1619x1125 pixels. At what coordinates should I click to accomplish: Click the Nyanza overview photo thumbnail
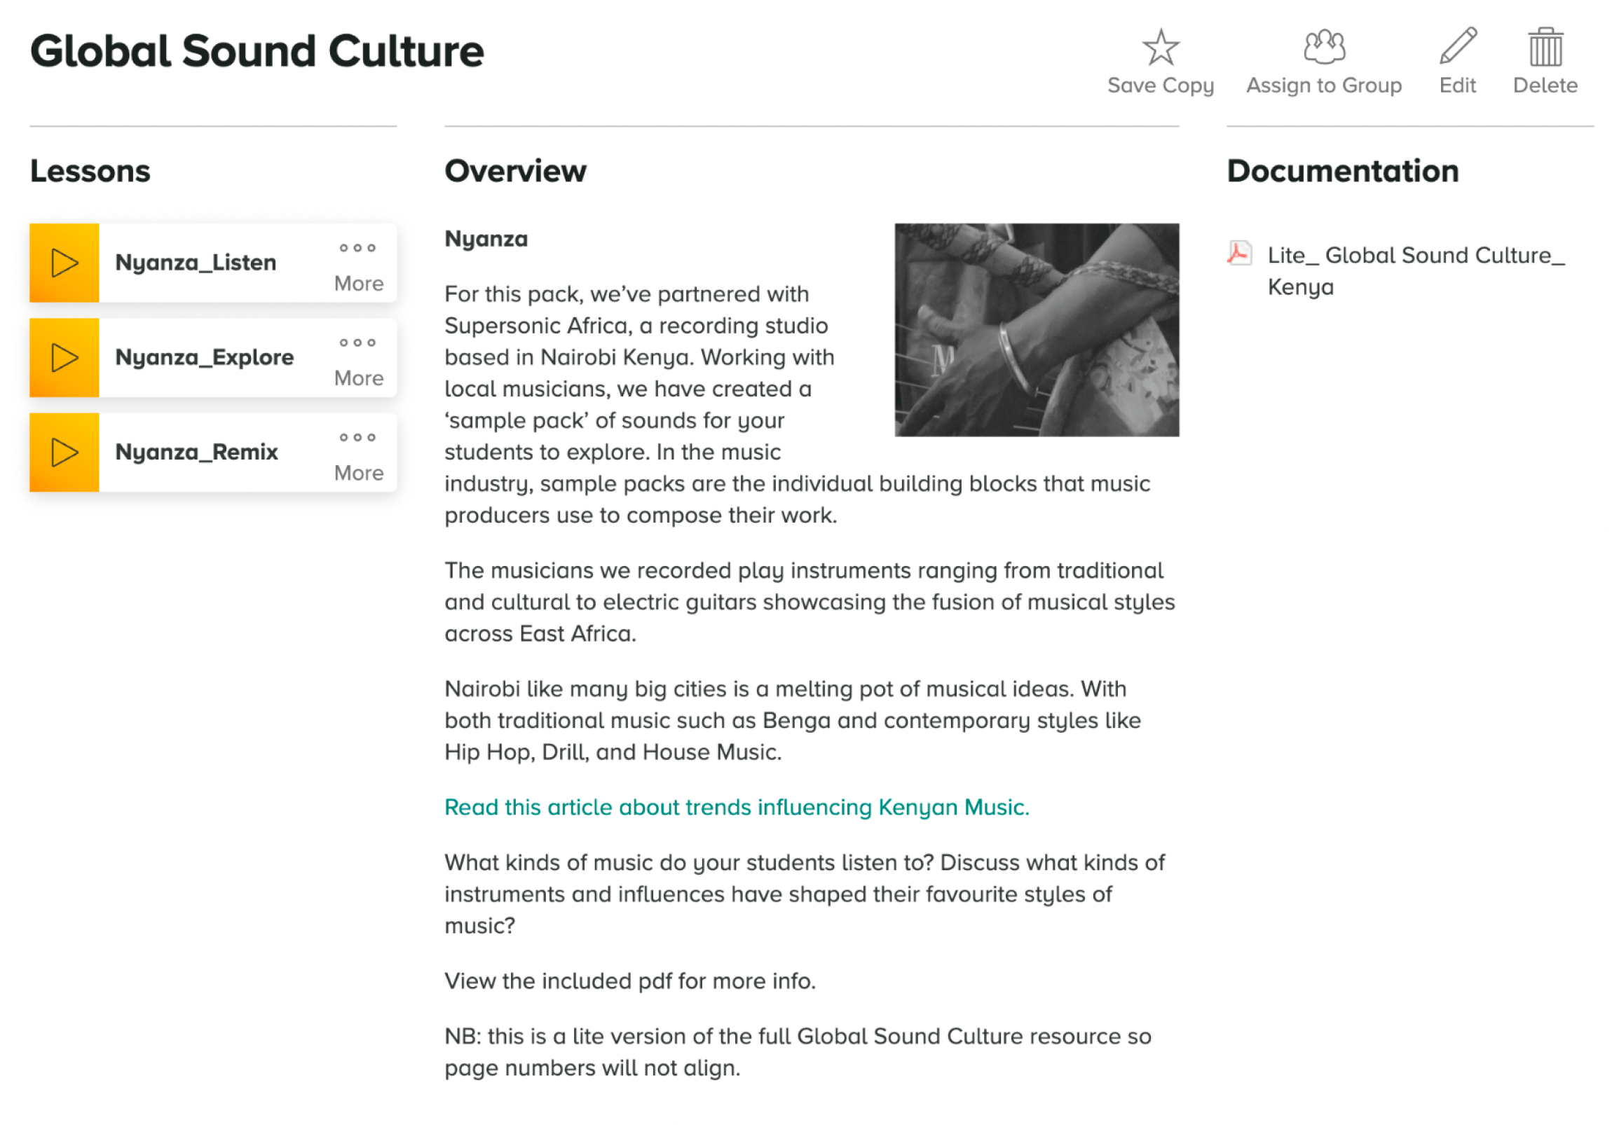click(x=1036, y=330)
